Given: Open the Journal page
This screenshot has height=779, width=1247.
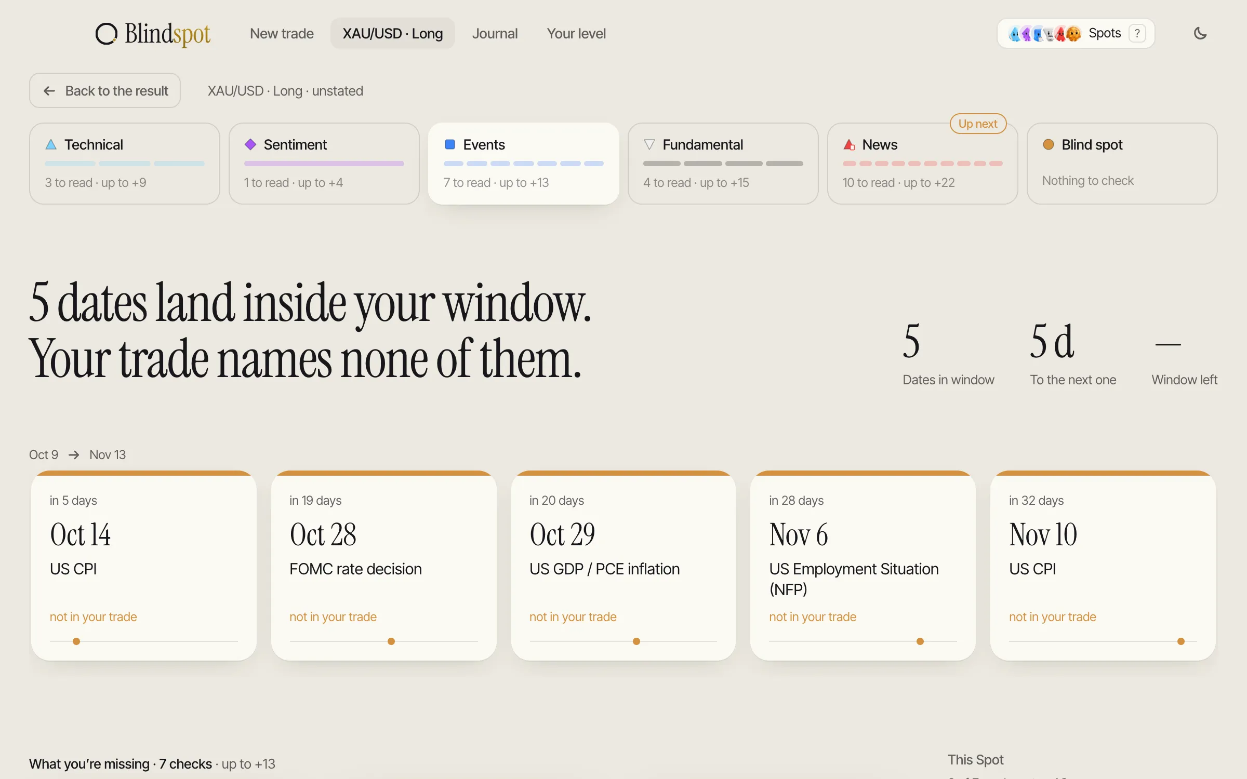Looking at the screenshot, I should pyautogui.click(x=495, y=33).
